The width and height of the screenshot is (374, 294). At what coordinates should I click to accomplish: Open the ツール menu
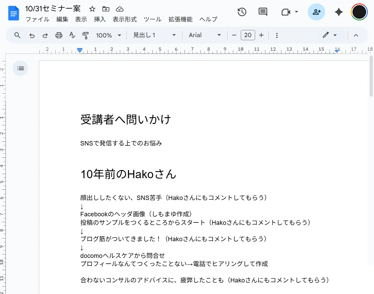click(x=153, y=19)
